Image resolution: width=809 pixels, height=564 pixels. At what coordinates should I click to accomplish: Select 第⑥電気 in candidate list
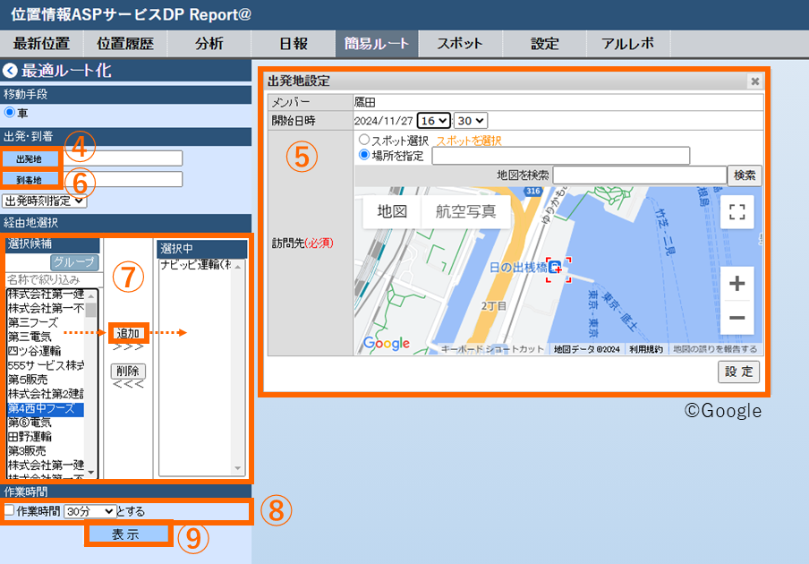pos(46,423)
